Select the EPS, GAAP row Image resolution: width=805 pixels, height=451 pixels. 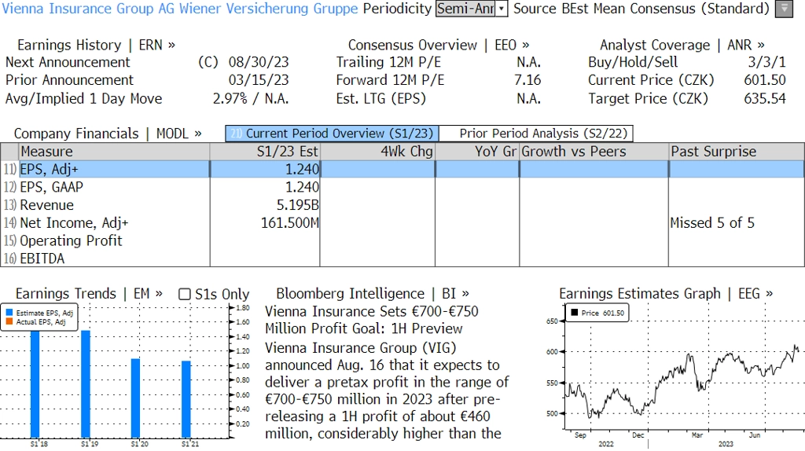pyautogui.click(x=402, y=187)
